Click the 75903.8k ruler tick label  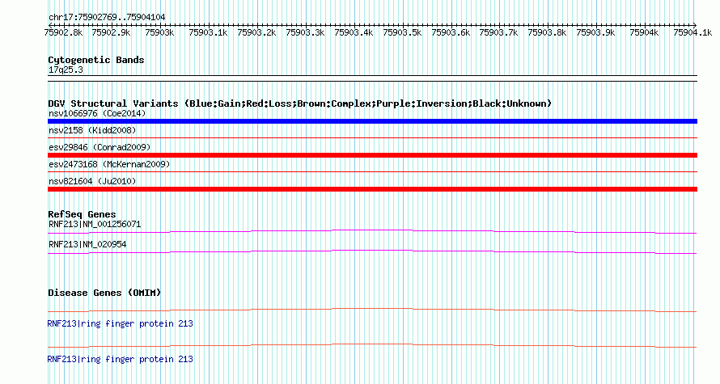tap(548, 32)
